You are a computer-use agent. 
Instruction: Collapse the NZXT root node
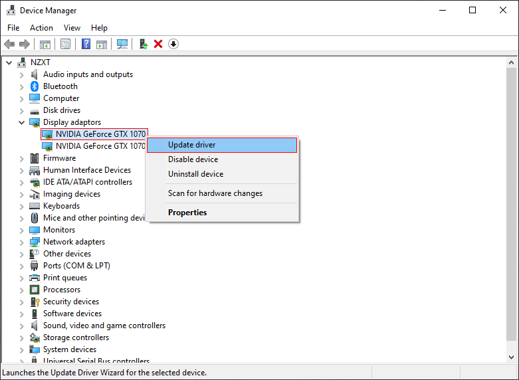pyautogui.click(x=9, y=62)
